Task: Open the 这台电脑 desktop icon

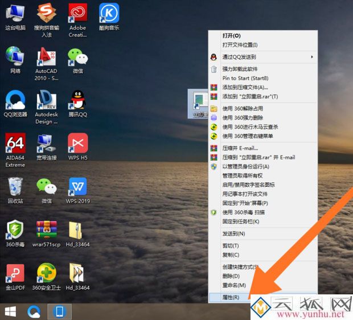Action: pos(15,18)
